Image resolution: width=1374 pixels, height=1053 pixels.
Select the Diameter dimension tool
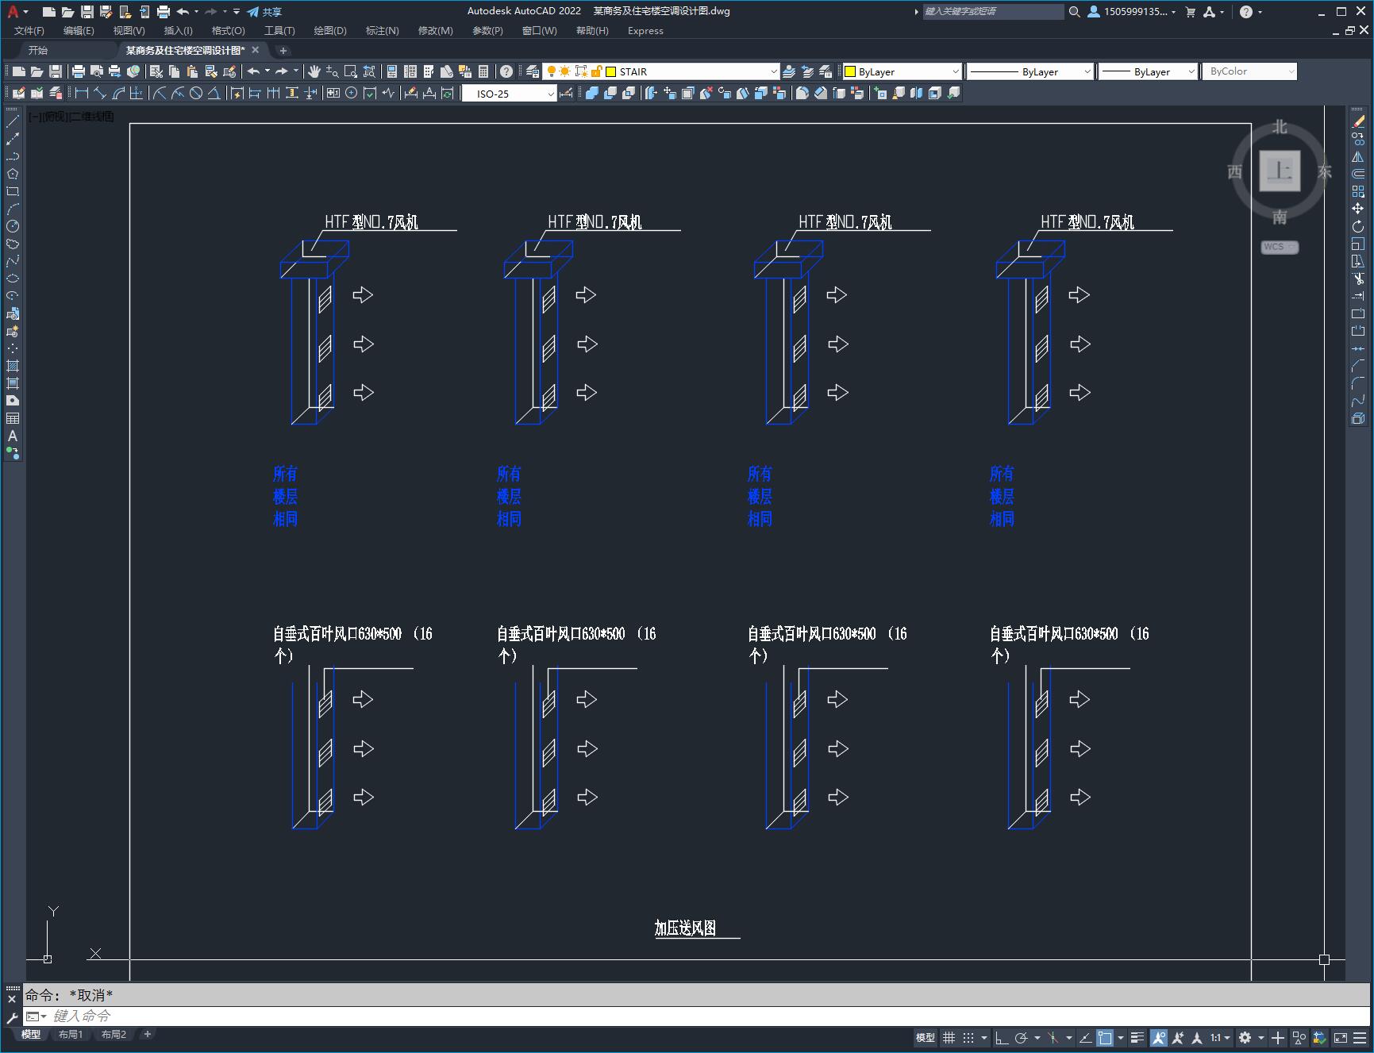[x=196, y=94]
